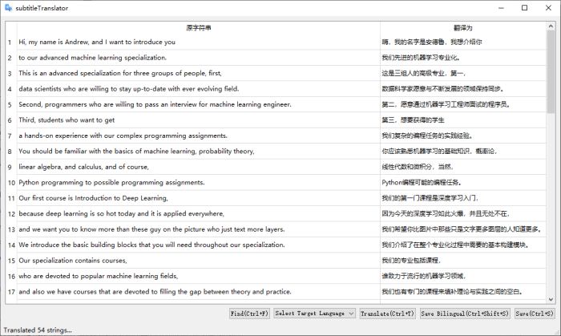
Task: Click the scrollbar down arrow
Action: (551, 299)
